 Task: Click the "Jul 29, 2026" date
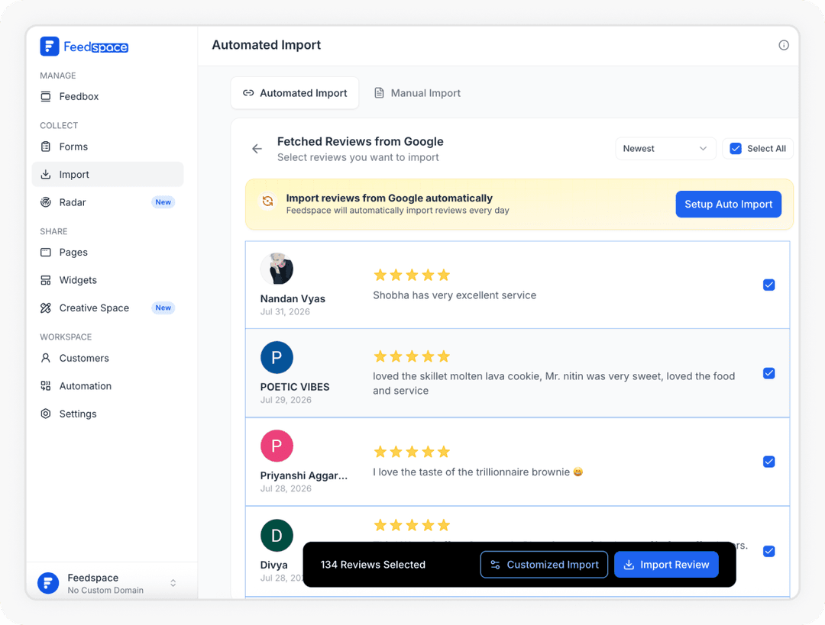(286, 400)
